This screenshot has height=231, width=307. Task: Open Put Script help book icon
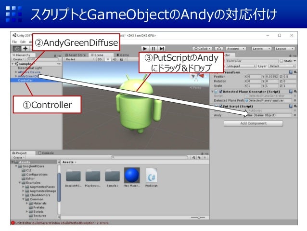click(x=291, y=106)
